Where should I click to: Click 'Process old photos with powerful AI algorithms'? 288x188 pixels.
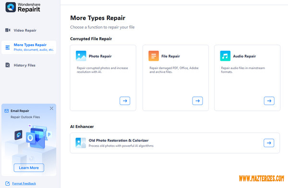coord(121,146)
